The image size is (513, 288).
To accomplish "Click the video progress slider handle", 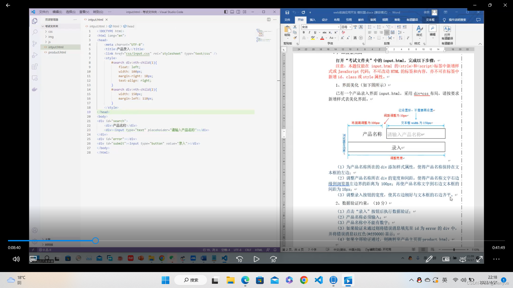I will 95,241.
